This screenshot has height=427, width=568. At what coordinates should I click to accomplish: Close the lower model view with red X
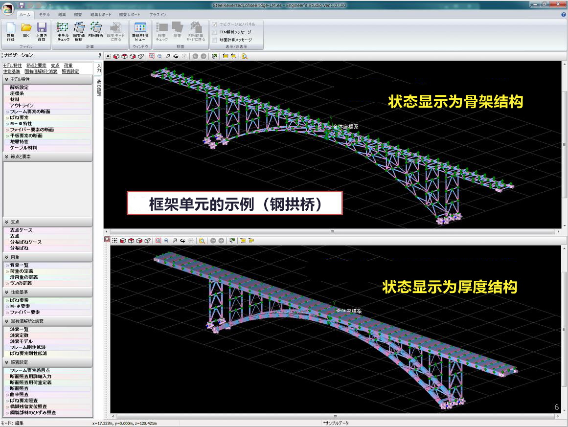pos(107,239)
